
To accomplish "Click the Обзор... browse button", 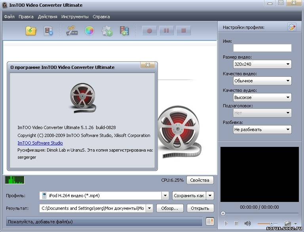I will pos(170,208).
